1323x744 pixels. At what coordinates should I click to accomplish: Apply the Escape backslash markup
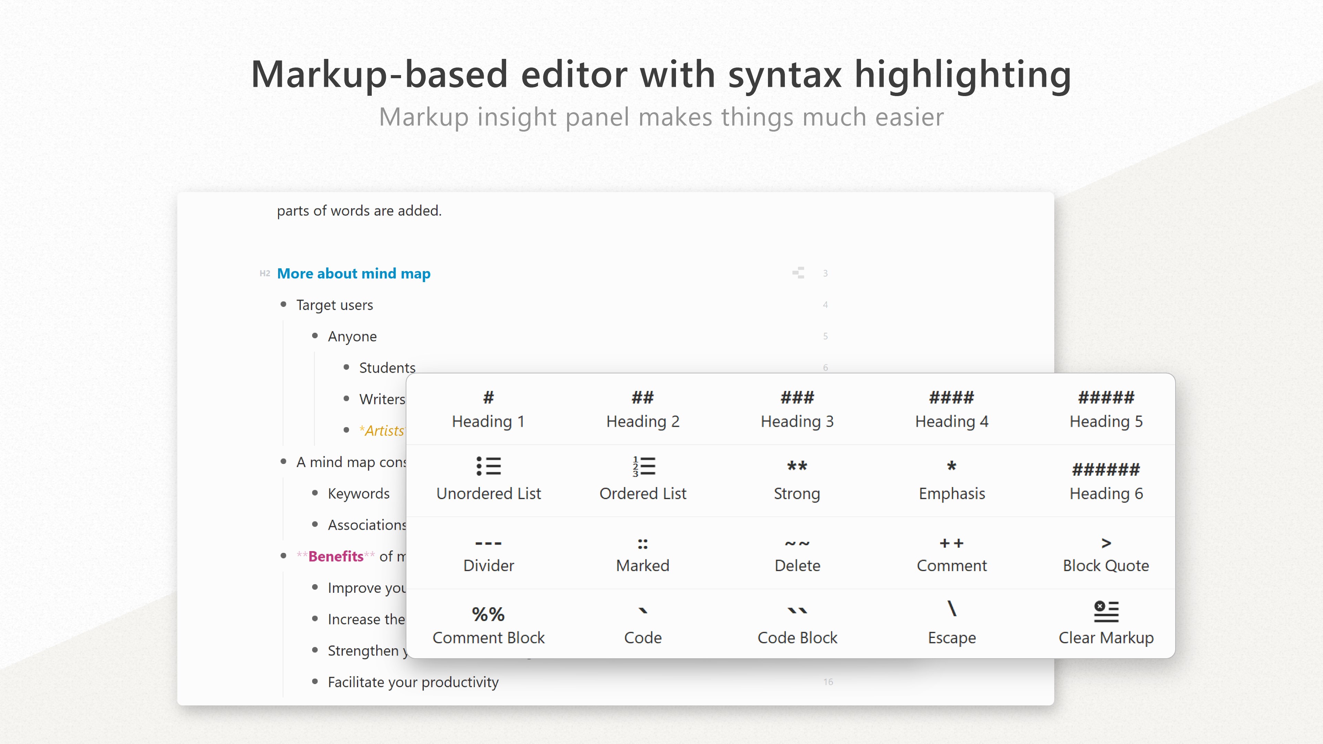(x=951, y=623)
